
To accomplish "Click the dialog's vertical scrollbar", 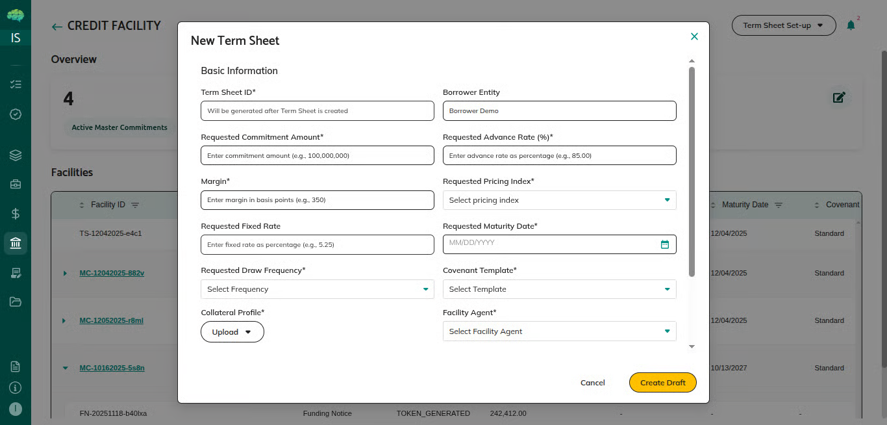I will [692, 169].
